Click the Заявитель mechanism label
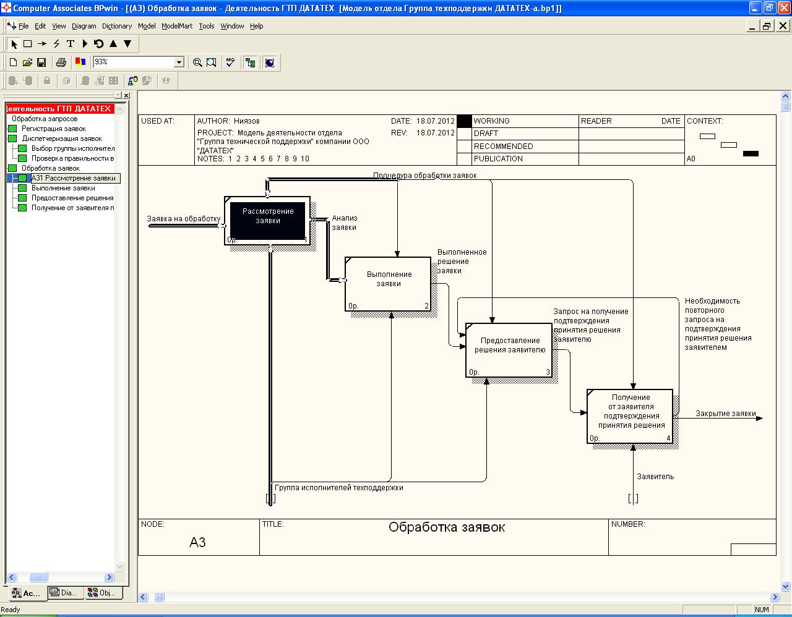The width and height of the screenshot is (792, 617). [655, 477]
